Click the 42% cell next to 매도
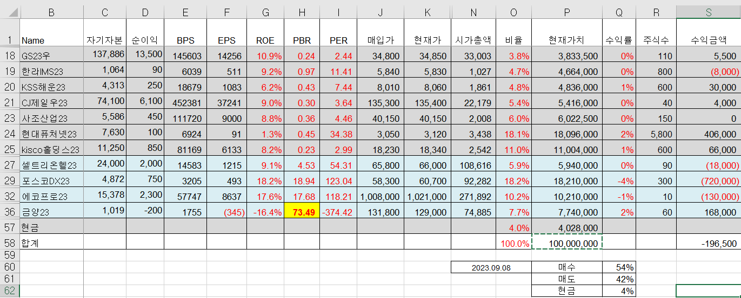The width and height of the screenshot is (741, 298). [619, 279]
